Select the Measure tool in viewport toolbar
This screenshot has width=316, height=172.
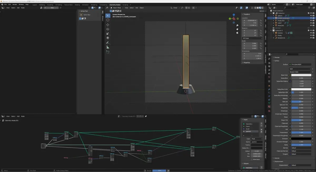pyautogui.click(x=108, y=47)
